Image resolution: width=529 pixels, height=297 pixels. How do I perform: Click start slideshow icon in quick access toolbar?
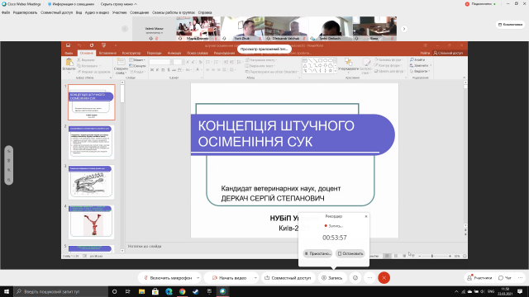(103, 45)
